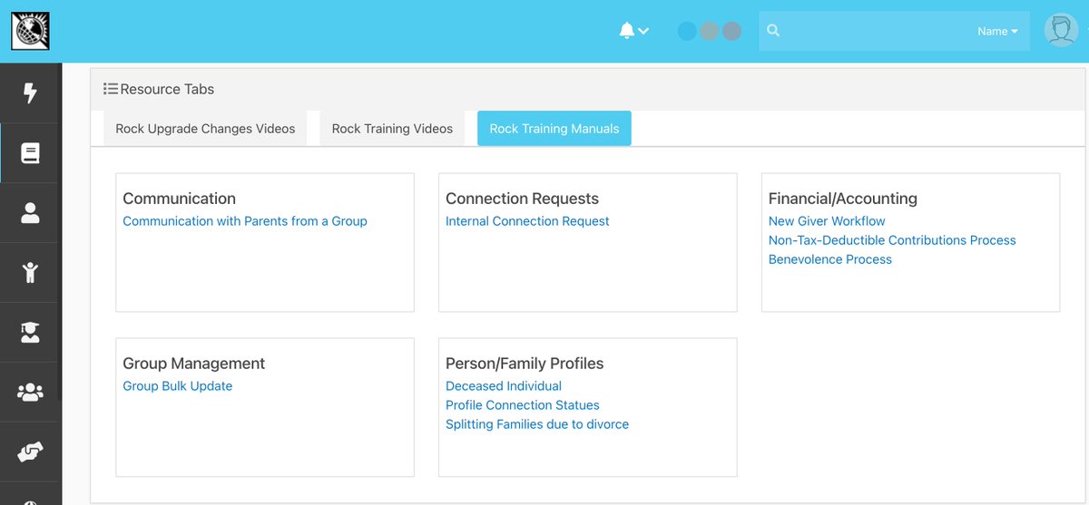Click the Communication card heading
Viewport: 1089px width, 505px height.
[x=179, y=199]
